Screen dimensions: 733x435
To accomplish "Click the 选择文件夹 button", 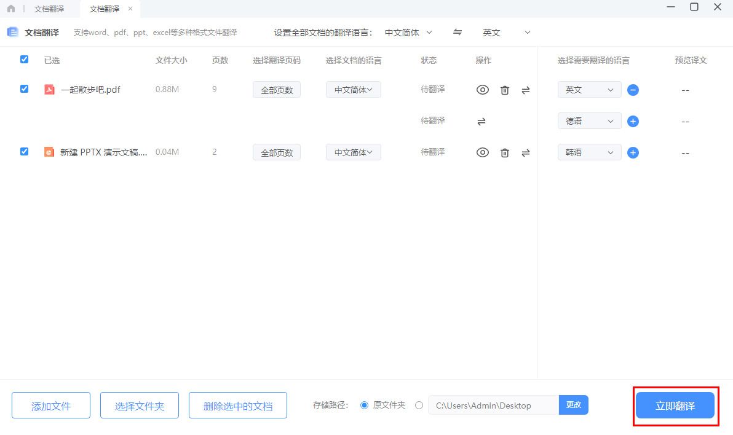I will pyautogui.click(x=140, y=406).
